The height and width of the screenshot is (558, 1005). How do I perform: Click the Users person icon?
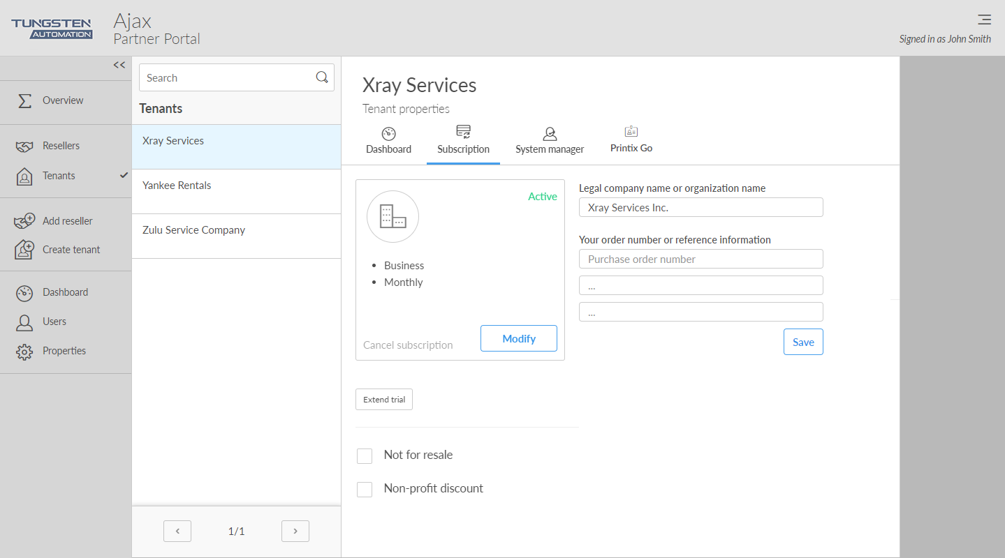24,322
